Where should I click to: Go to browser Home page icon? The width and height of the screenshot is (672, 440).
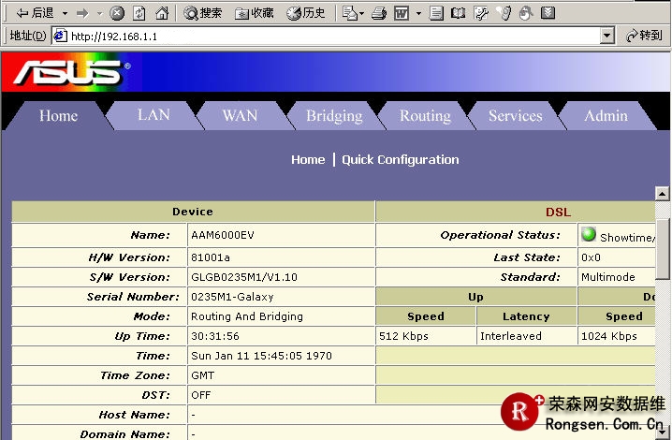coord(162,13)
